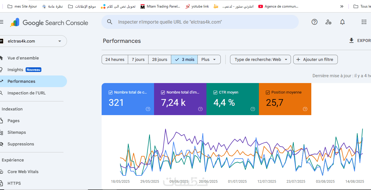Open Core Web Vitals report link
The image size is (371, 190).
[x=23, y=172]
